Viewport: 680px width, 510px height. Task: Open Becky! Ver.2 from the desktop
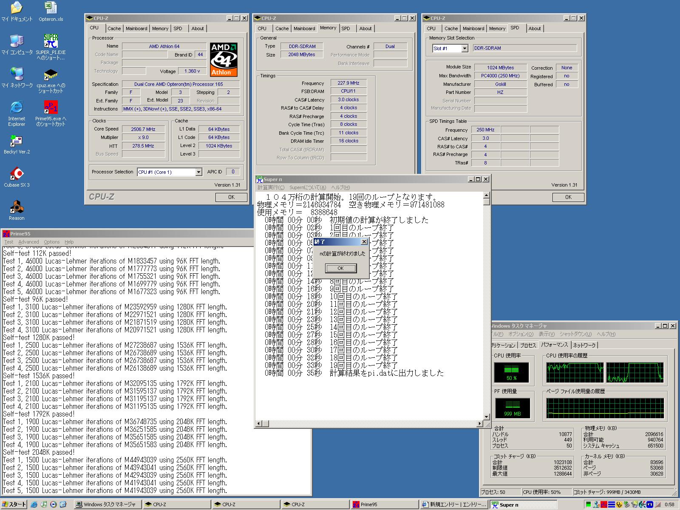pyautogui.click(x=17, y=144)
